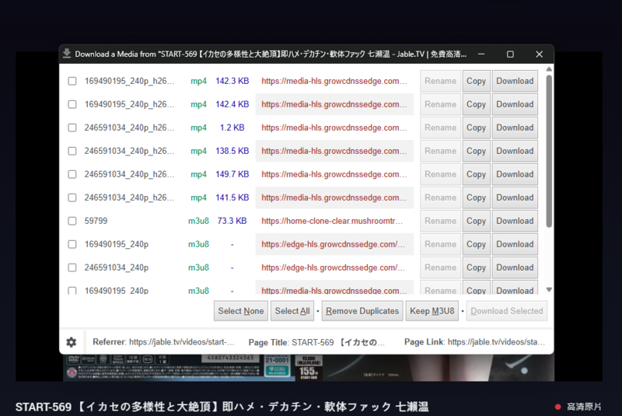The width and height of the screenshot is (622, 416).
Task: Download the 1.2 KB mp4 file
Action: [x=515, y=128]
